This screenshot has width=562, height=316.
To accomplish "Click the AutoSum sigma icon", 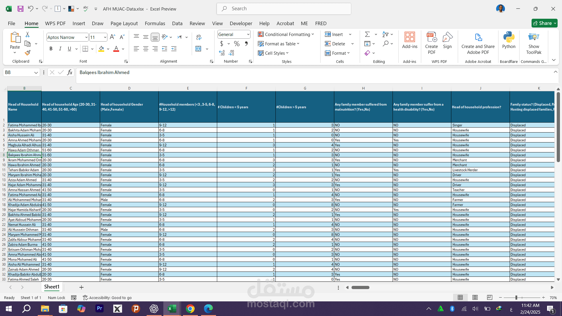I will click(x=367, y=35).
